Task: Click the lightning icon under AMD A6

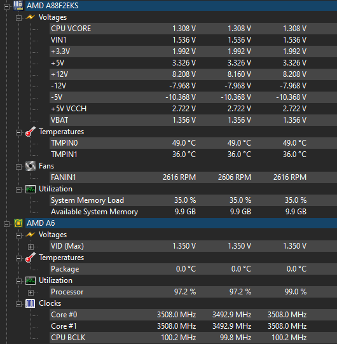Action: (31, 235)
